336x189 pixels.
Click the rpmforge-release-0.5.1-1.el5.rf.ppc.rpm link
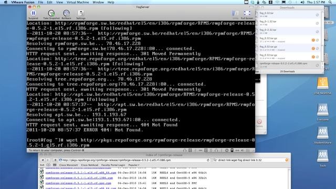[x=78, y=183]
